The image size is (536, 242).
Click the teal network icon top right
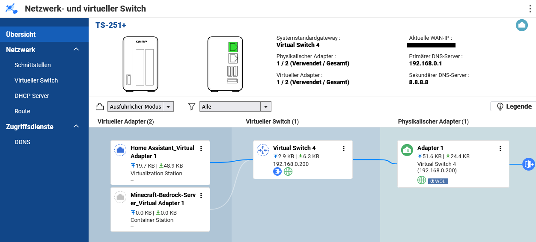click(x=521, y=25)
